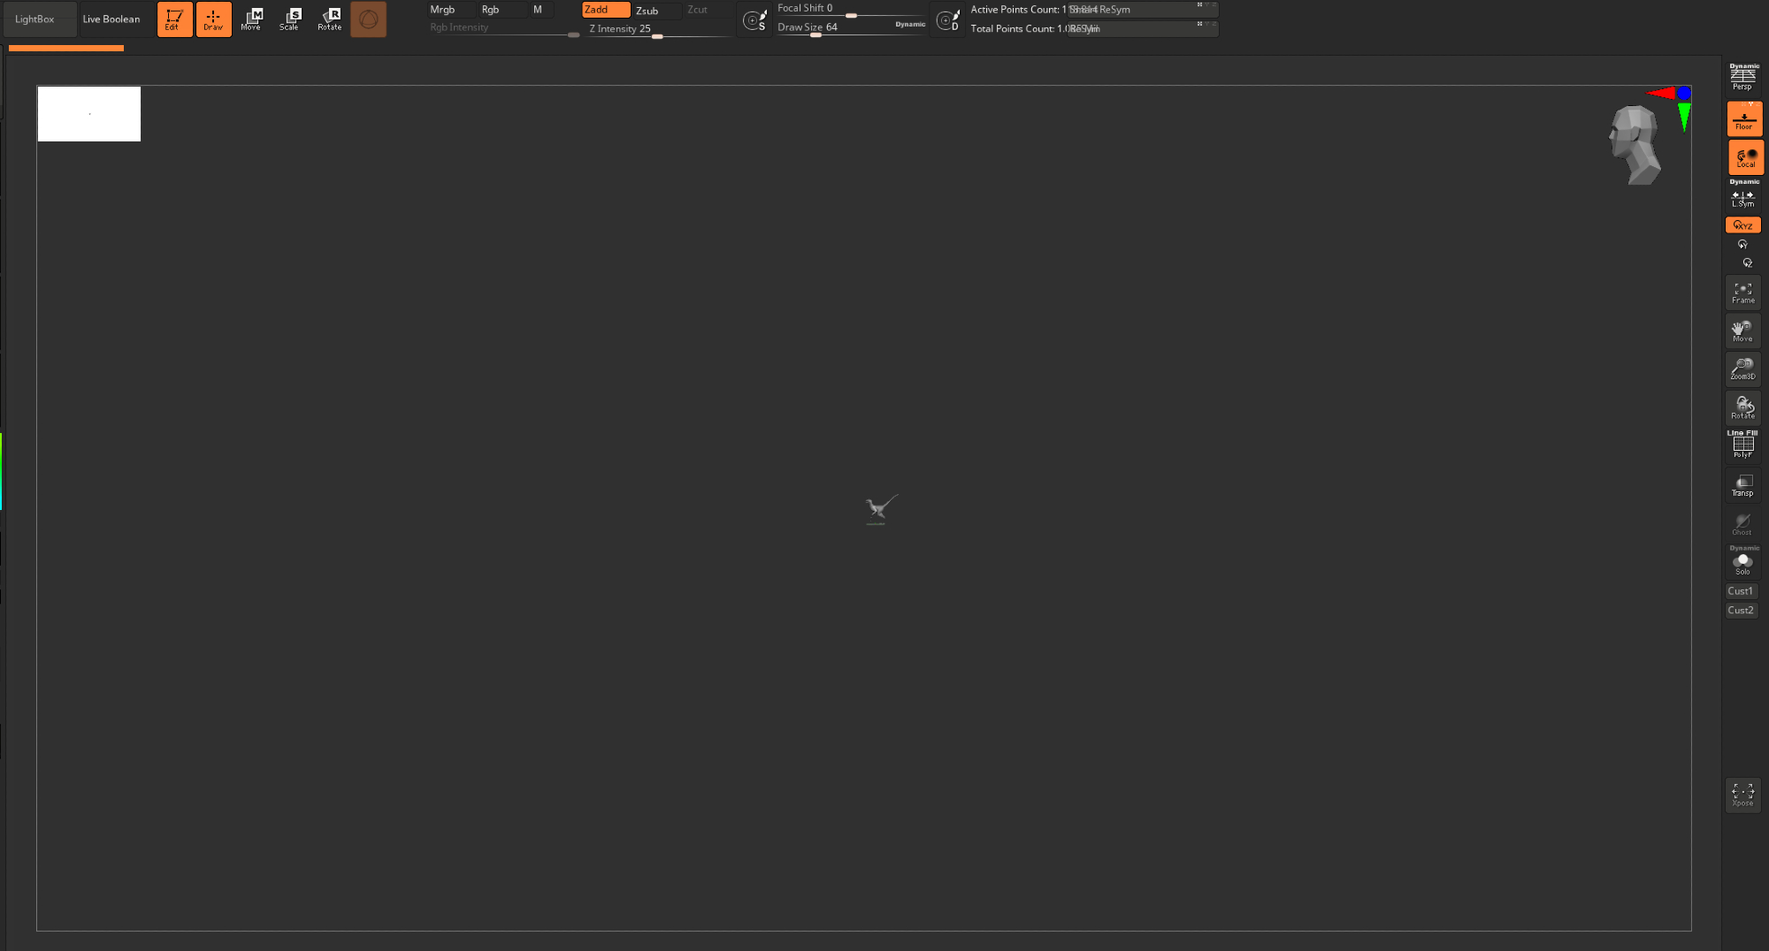Click the Move canvas hand icon
This screenshot has height=951, width=1769.
point(1742,331)
